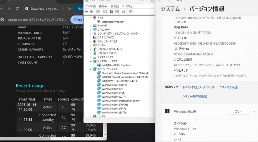Click the WAN Miniport (SSTP) adapter icon
This screenshot has width=258, height=142.
tap(99, 112)
